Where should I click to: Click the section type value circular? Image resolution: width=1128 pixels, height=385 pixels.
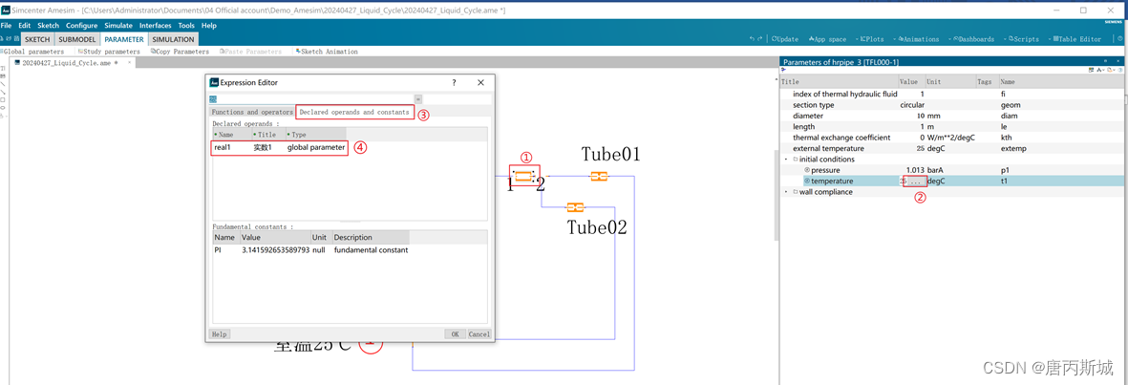[x=912, y=105]
